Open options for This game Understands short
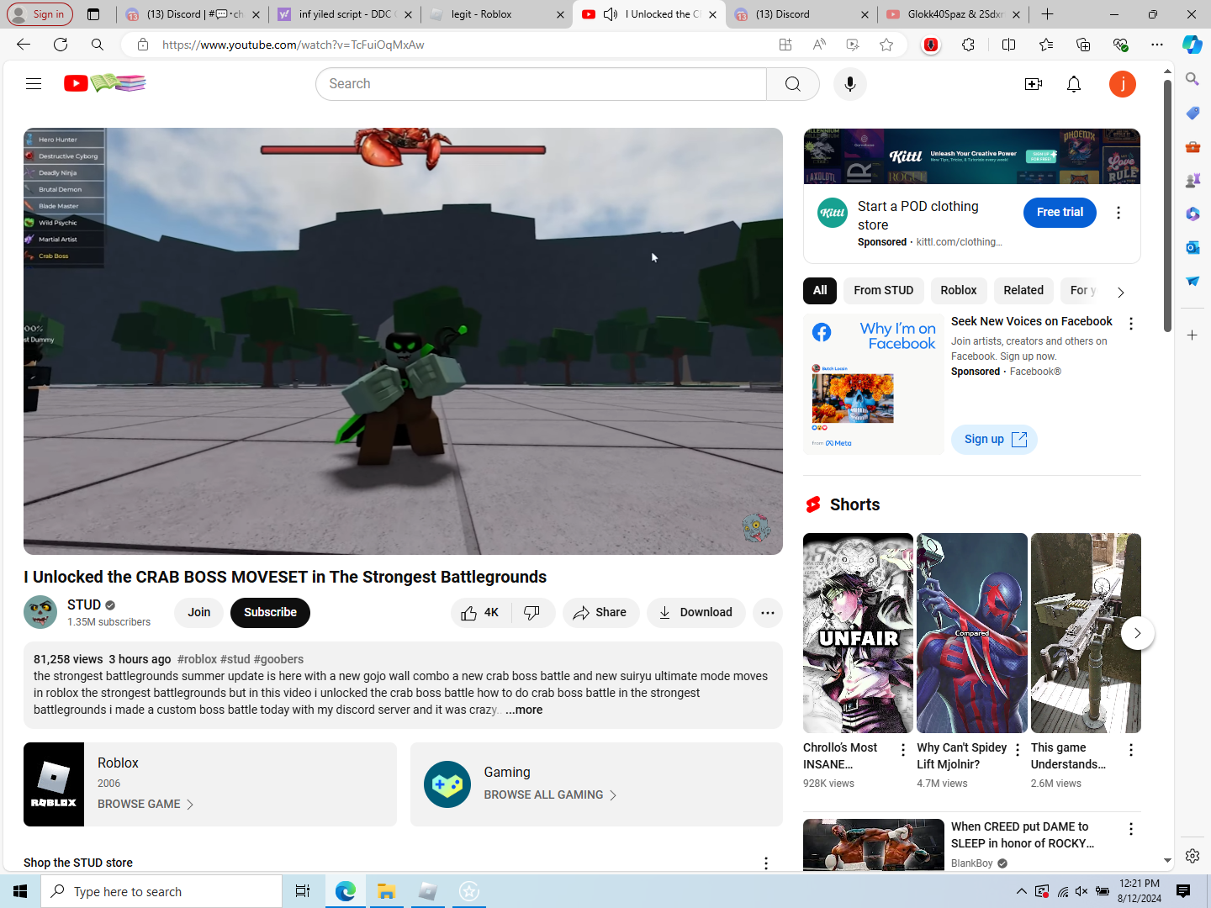This screenshot has height=908, width=1211. (x=1131, y=750)
